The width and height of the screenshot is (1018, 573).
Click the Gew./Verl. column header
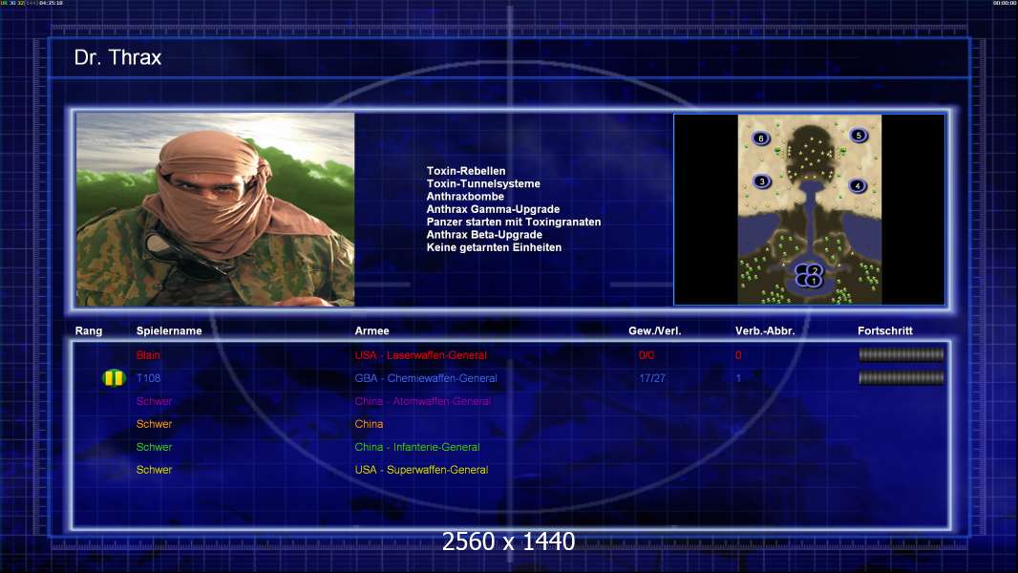pos(654,331)
